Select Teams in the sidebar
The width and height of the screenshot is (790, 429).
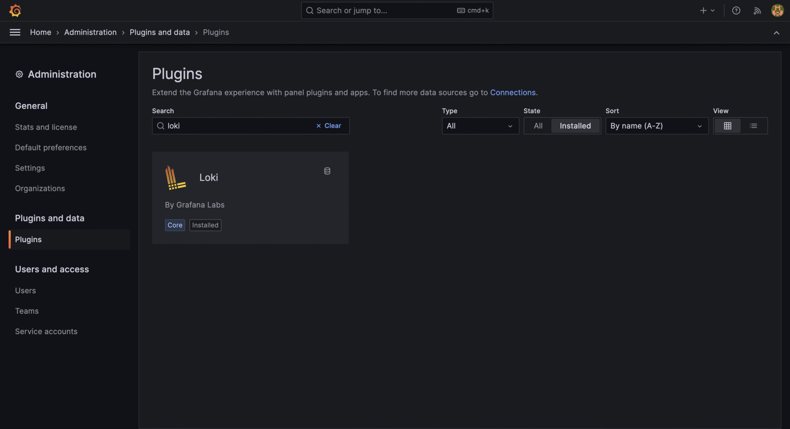(27, 311)
